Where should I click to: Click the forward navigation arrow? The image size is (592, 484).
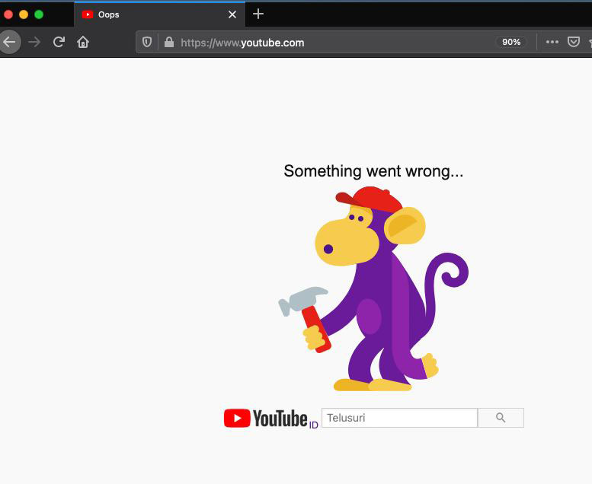34,42
